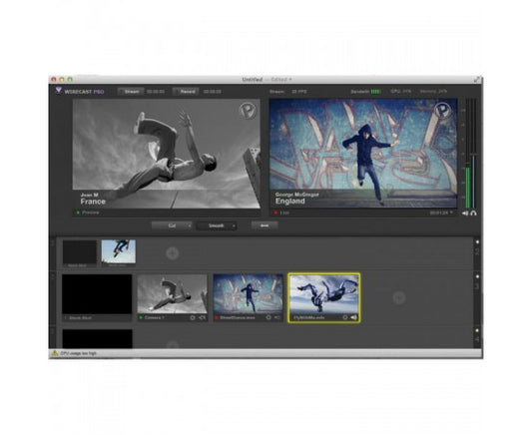Click the Untitled document title
Screen dimensions: 532x435
pyautogui.click(x=253, y=80)
